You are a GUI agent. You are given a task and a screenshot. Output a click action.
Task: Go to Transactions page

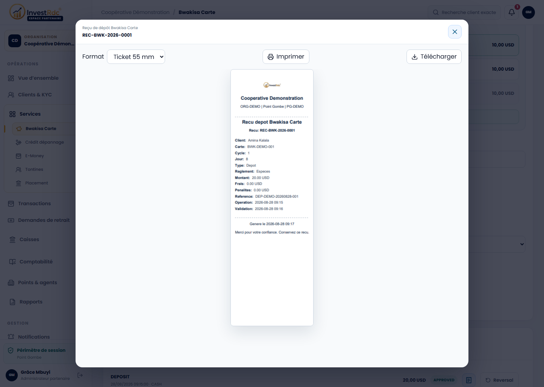coord(34,203)
